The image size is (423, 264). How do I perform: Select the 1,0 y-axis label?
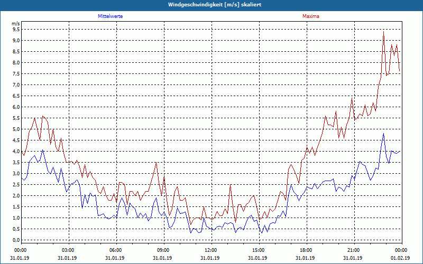click(16, 218)
